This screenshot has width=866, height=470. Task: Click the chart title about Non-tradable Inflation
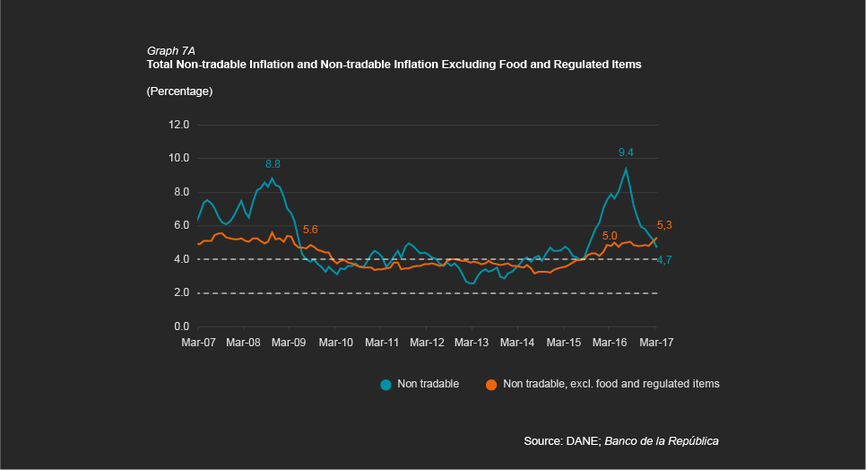394,65
